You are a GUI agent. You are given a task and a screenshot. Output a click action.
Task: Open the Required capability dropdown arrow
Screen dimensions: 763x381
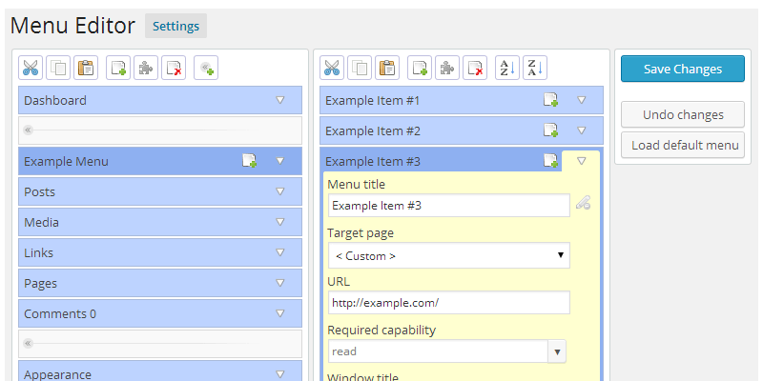point(557,351)
